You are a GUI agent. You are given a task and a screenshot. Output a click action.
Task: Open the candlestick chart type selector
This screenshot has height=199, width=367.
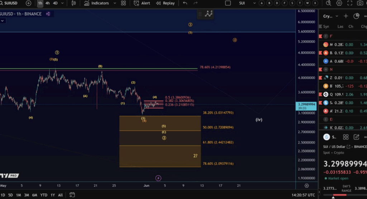coord(73,3)
